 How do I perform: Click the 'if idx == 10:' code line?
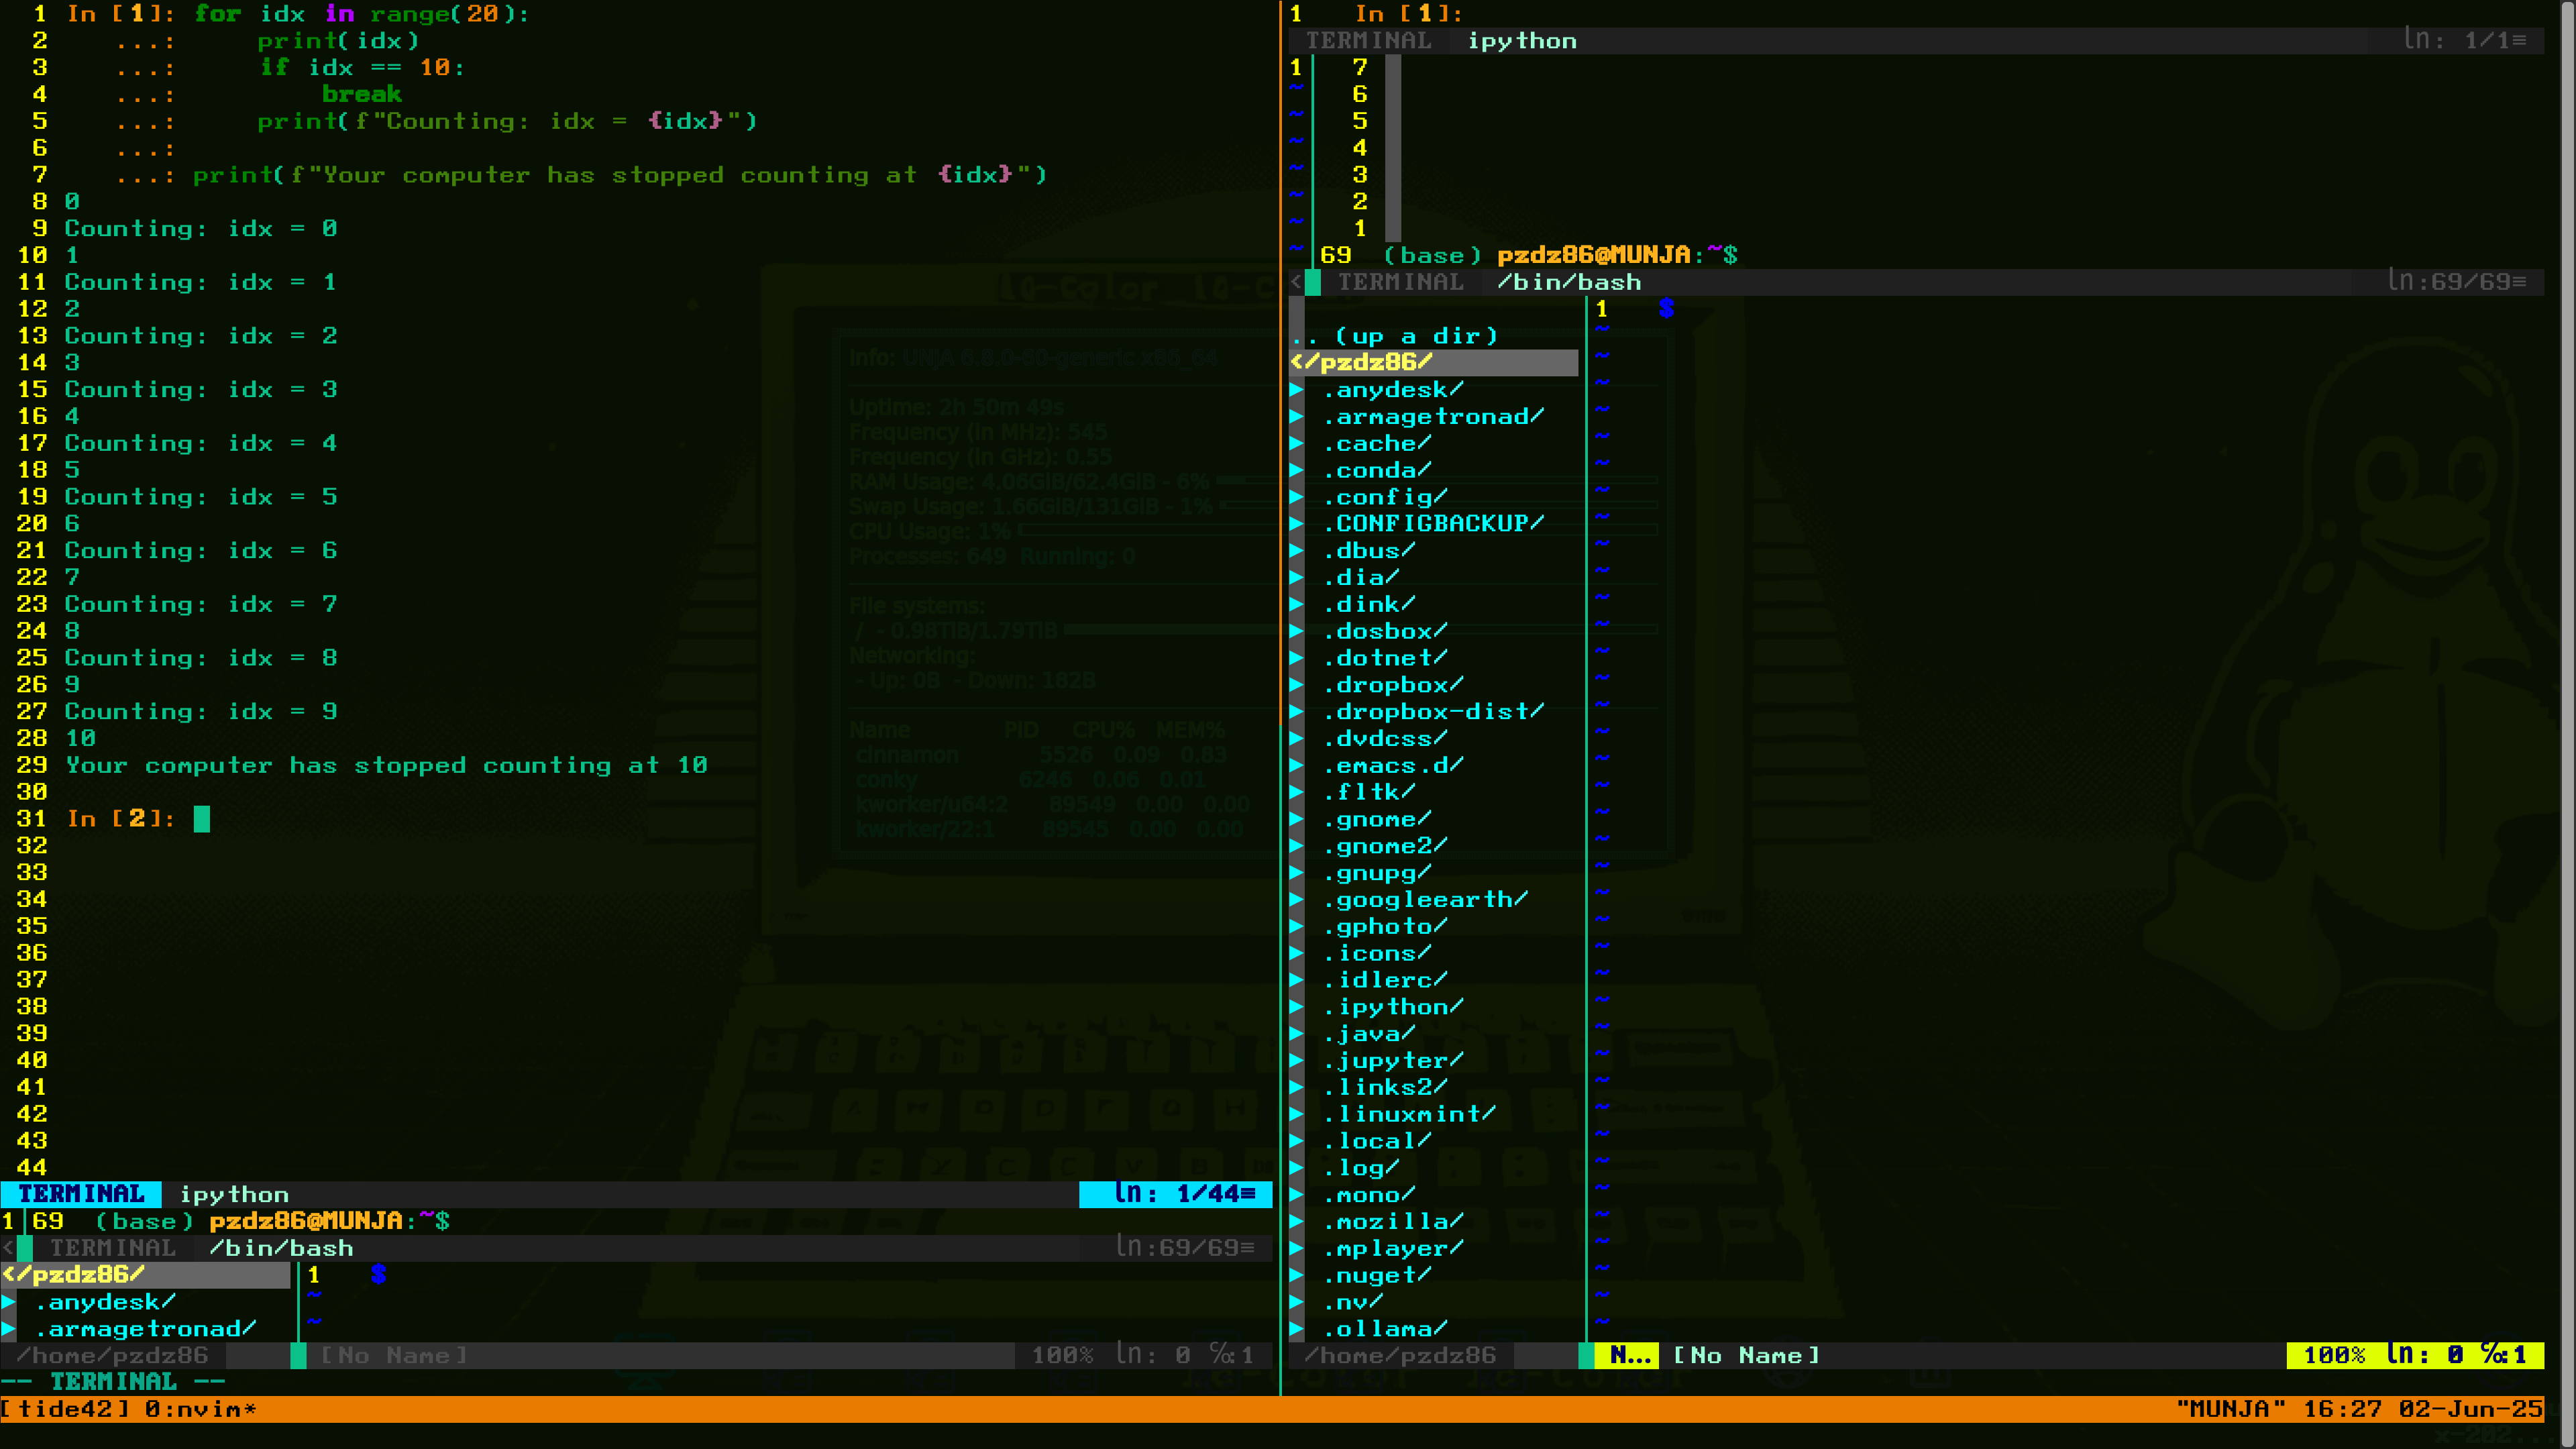tap(361, 67)
